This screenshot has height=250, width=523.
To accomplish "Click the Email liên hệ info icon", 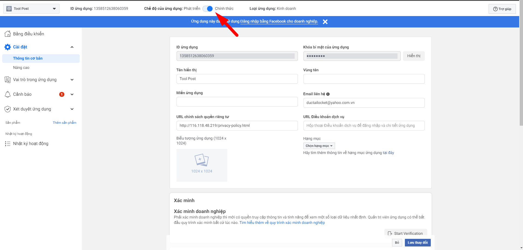I will point(328,94).
